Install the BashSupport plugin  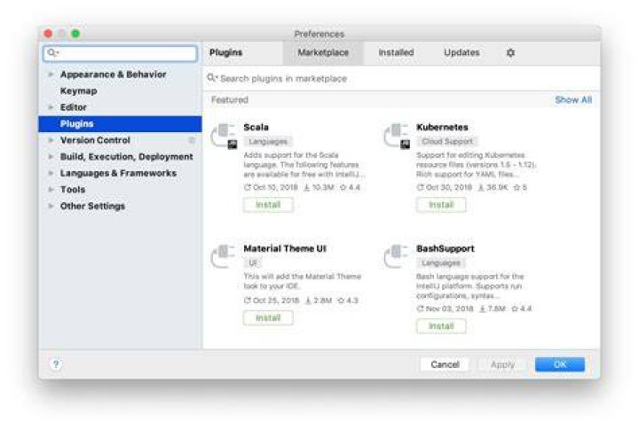[x=441, y=325]
